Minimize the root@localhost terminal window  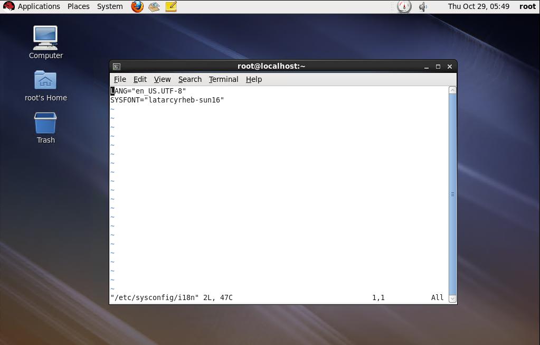[x=427, y=67]
